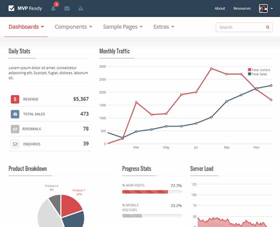280x227 pixels.
Task: Click the Product 4 pie label
Action: coord(51,188)
